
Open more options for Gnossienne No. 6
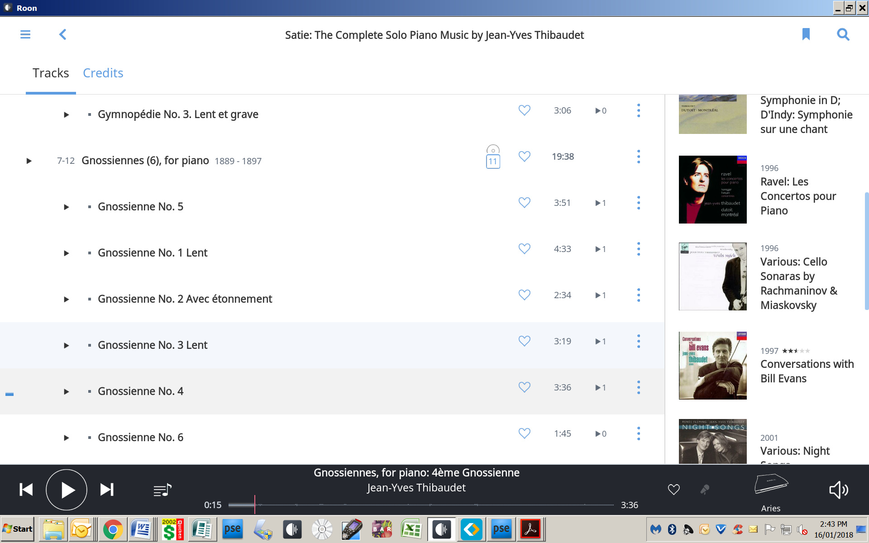coord(639,433)
